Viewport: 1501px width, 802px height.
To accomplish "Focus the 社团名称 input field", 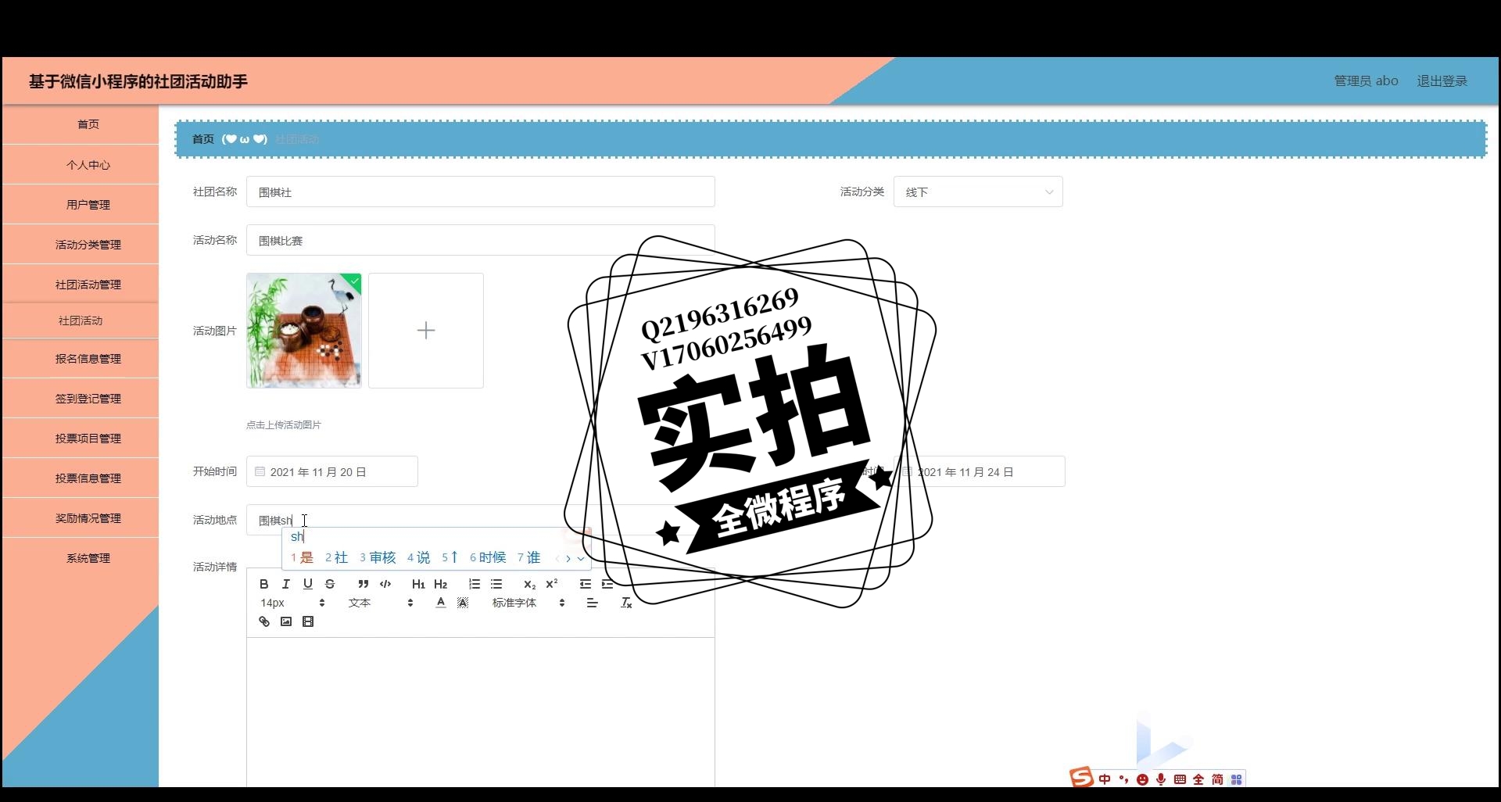I will pos(481,192).
